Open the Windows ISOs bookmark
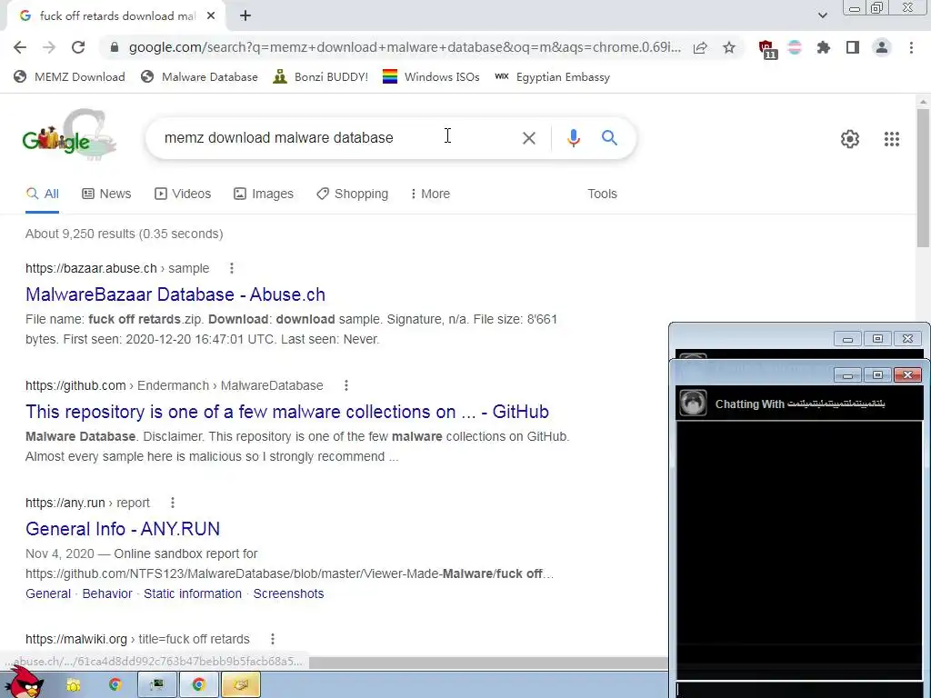This screenshot has height=698, width=931. [431, 76]
